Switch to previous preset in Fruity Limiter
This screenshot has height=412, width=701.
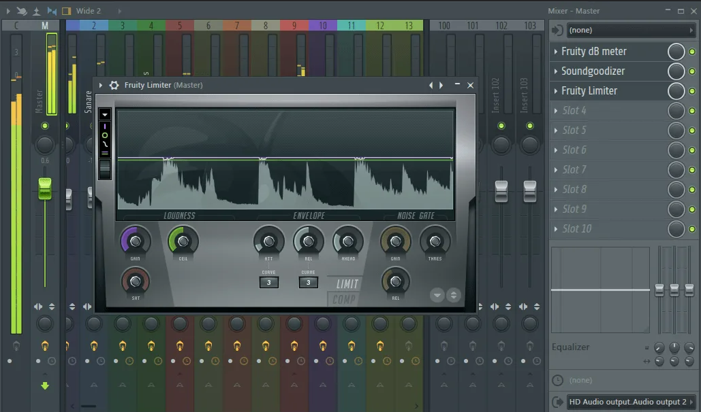point(431,85)
